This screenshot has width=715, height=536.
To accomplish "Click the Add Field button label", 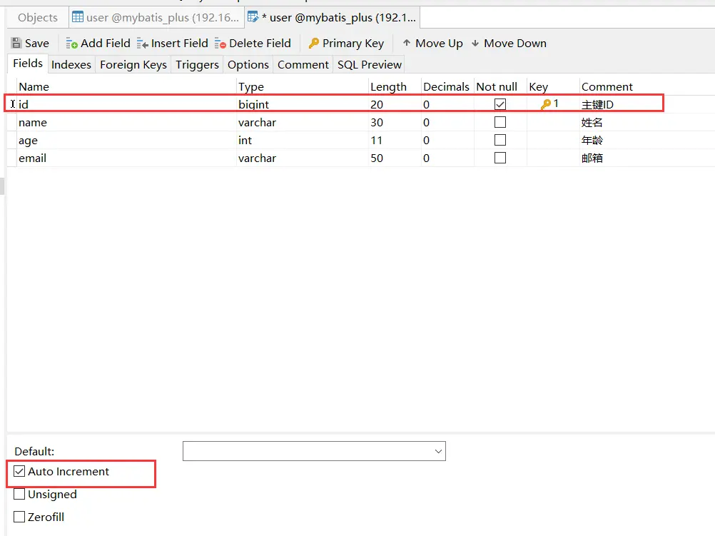I will [x=106, y=44].
